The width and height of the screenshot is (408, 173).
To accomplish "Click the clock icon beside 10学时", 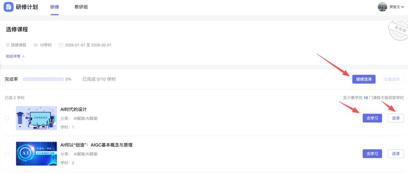I will click(36, 45).
